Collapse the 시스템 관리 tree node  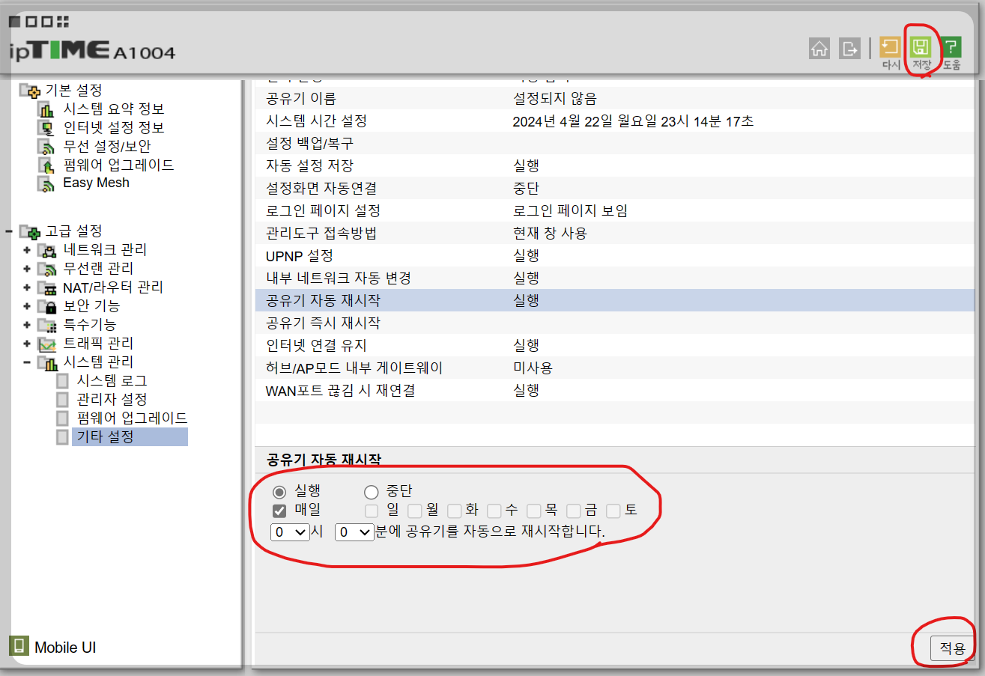[x=25, y=362]
